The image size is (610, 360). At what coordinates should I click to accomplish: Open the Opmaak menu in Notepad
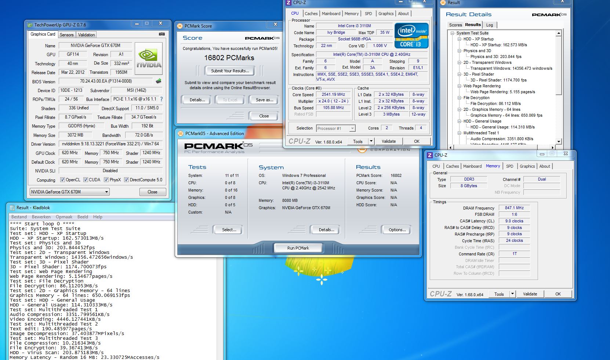64,217
